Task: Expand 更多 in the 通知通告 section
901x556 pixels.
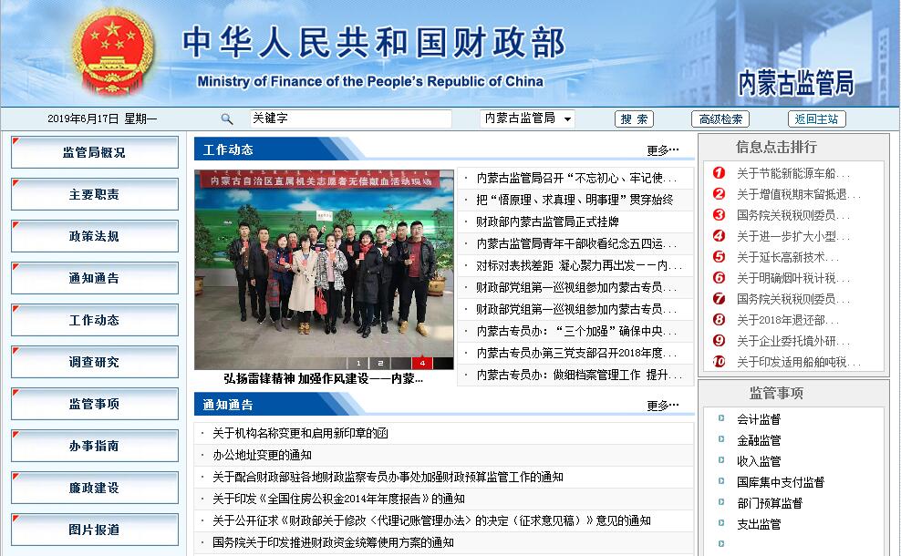Action: (662, 406)
